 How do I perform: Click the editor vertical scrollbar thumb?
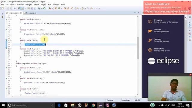(138, 48)
